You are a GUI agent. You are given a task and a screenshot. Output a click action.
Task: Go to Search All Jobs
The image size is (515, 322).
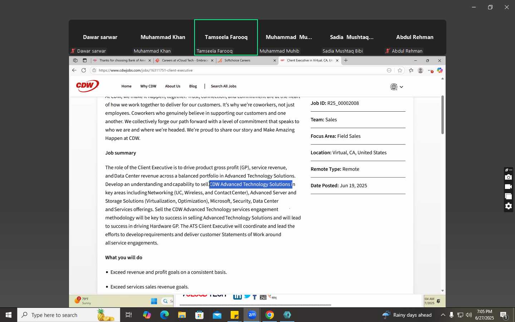tap(224, 86)
